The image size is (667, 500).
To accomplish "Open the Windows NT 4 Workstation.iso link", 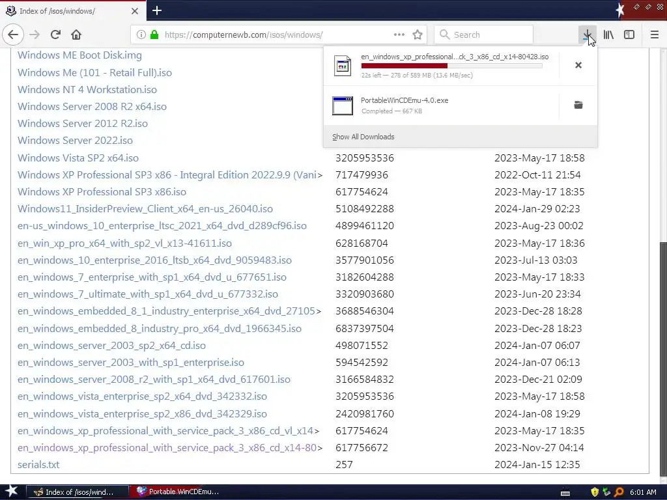I will [x=87, y=90].
